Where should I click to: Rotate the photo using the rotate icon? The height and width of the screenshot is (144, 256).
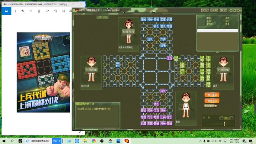pos(55,11)
